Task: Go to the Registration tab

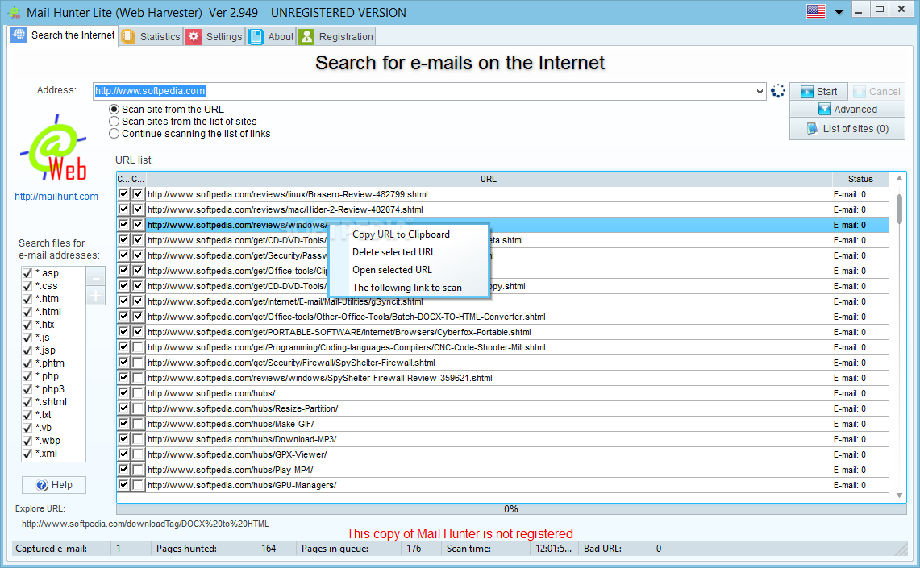Action: (336, 36)
